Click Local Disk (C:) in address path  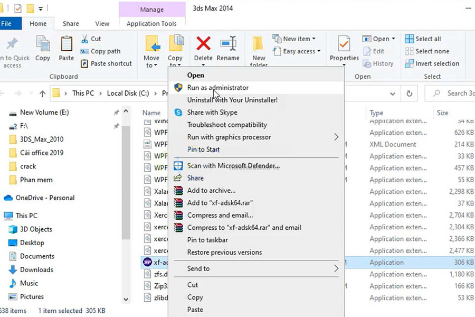click(x=128, y=94)
